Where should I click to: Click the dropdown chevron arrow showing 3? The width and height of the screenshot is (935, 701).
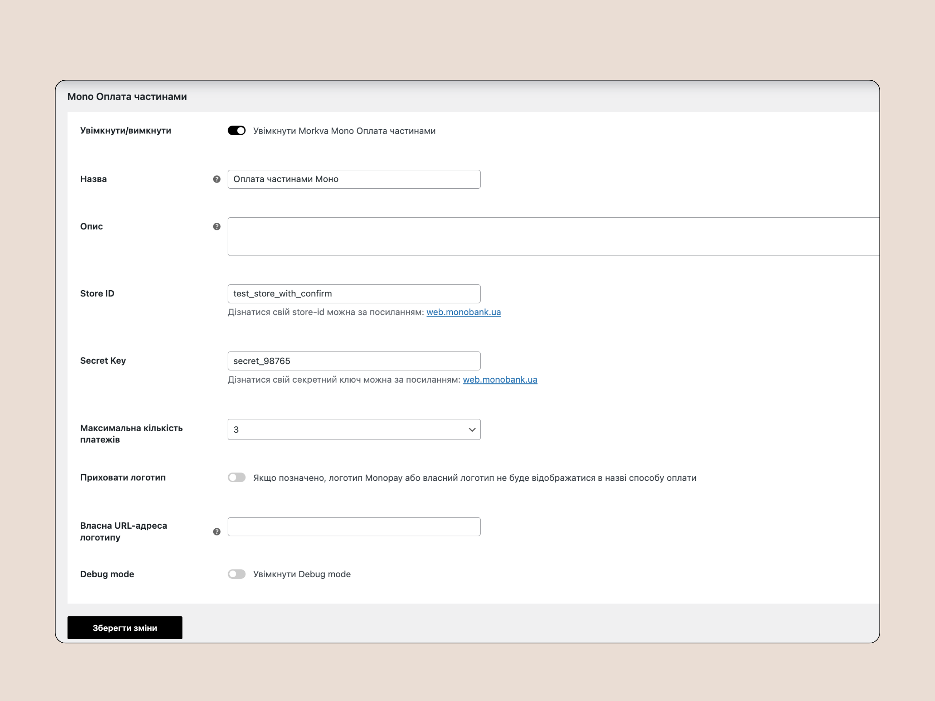coord(472,430)
